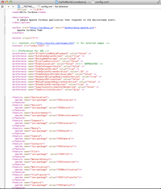The height and width of the screenshot is (189, 161).
Task: Click the NetworkStatus feature line
Action: (32, 159)
